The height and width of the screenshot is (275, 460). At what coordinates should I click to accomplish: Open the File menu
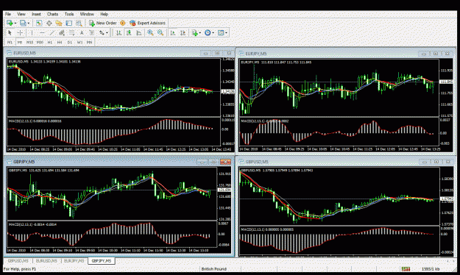coord(8,14)
